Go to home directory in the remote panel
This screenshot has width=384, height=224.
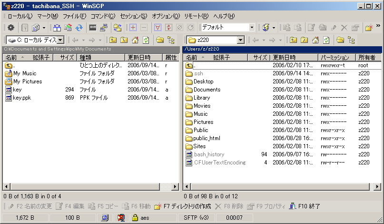315,40
